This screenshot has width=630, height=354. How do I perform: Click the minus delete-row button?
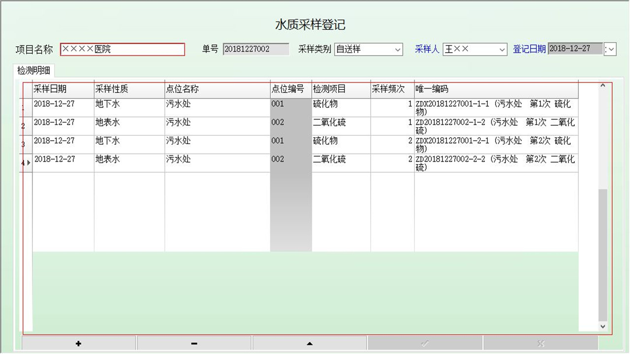pyautogui.click(x=194, y=344)
